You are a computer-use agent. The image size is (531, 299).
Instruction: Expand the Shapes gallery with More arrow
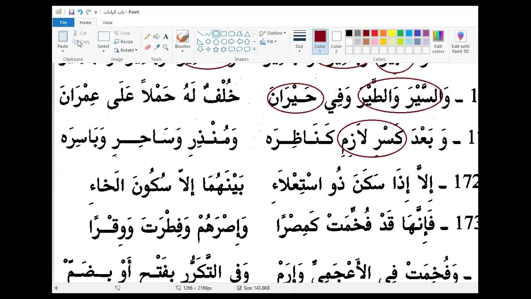(x=254, y=49)
